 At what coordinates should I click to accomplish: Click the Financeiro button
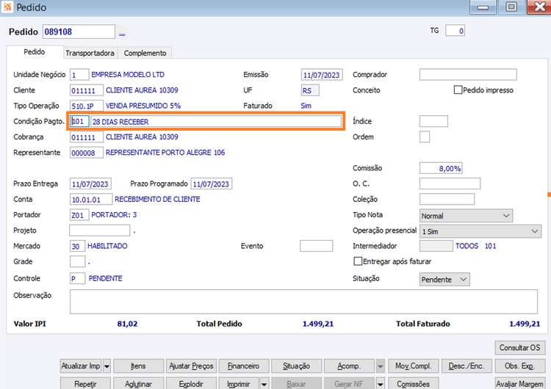(x=243, y=366)
